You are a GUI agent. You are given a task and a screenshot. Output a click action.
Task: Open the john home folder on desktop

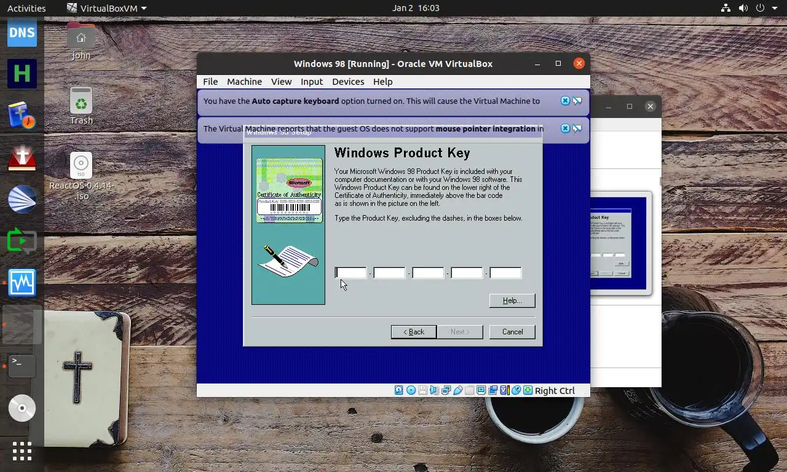tap(81, 42)
